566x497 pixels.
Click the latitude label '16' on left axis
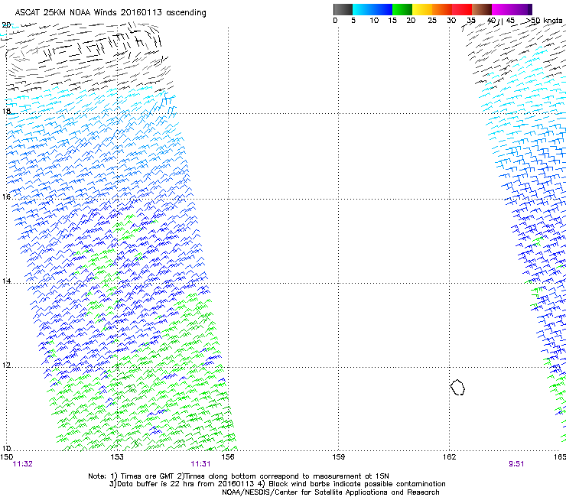(6, 197)
